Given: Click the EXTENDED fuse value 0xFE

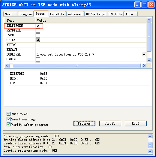Looking at the screenshot, I should tap(43, 74).
